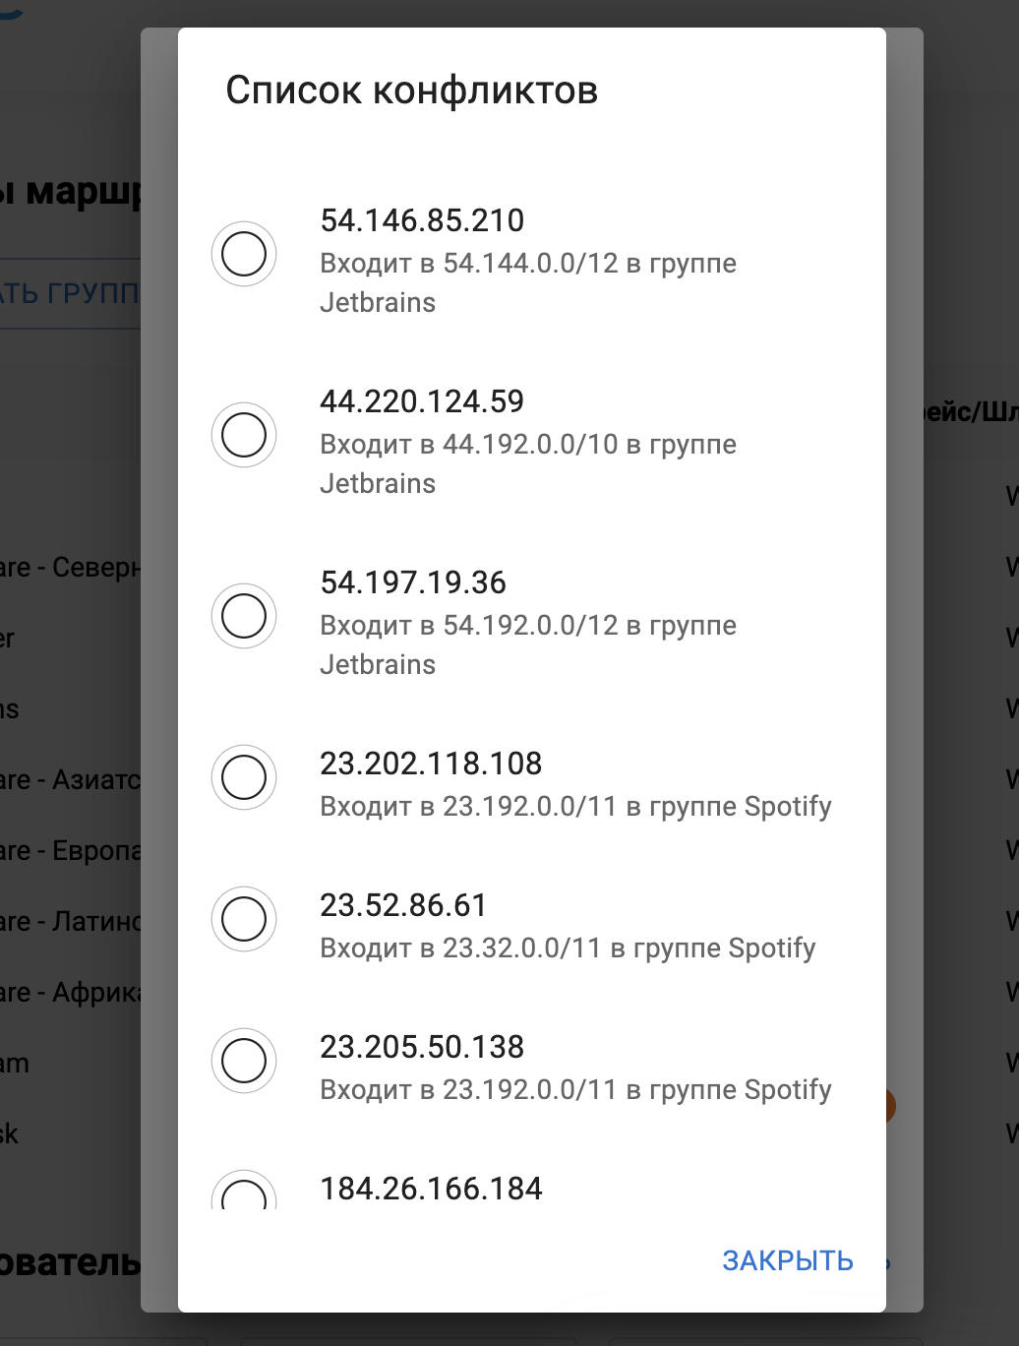The image size is (1019, 1346).
Task: Choose the 54.197.19.36 radio option
Action: point(244,616)
